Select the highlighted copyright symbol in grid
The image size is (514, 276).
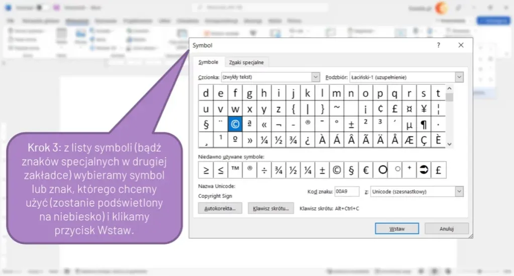pos(235,124)
